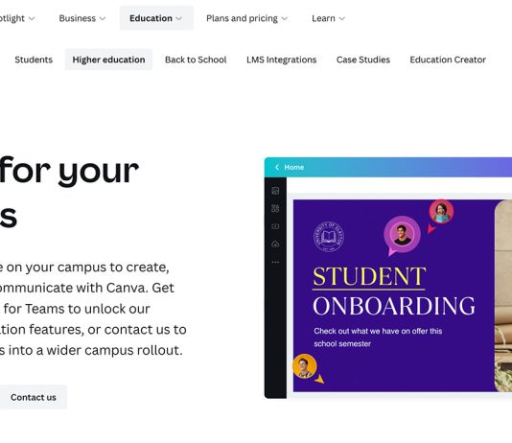Click the university seal logo on slide
Image resolution: width=512 pixels, height=443 pixels.
[329, 237]
